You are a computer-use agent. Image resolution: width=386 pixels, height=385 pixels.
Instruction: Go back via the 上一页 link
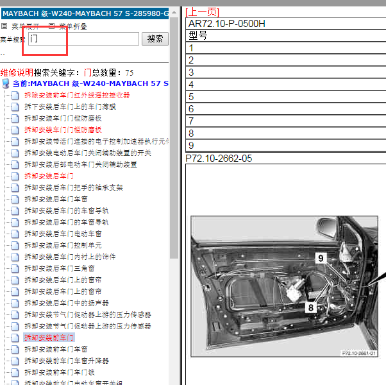[202, 12]
